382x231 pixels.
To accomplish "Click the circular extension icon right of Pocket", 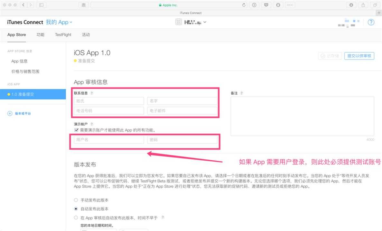I will point(278,5).
